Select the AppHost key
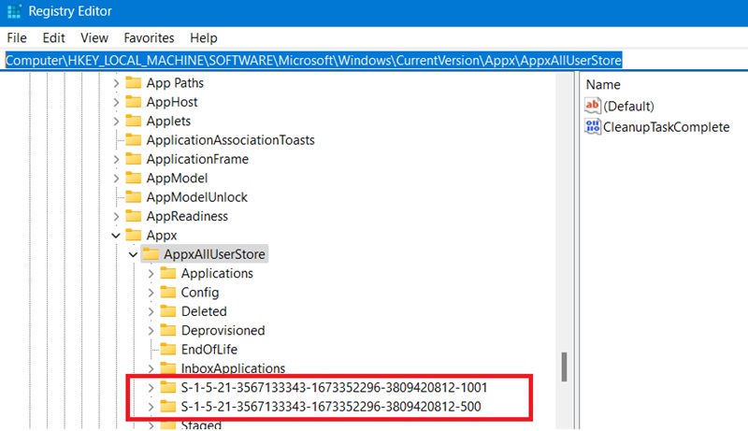 tap(172, 102)
